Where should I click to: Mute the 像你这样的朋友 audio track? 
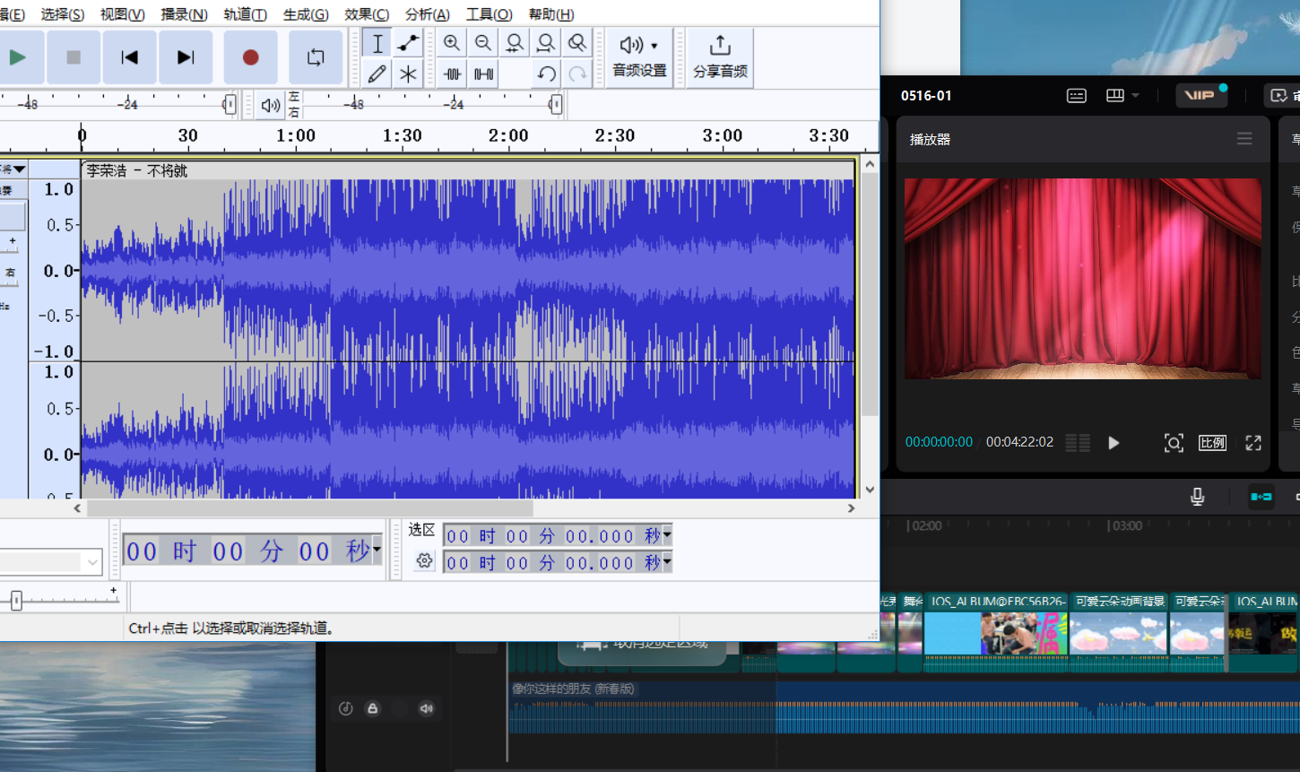[427, 708]
